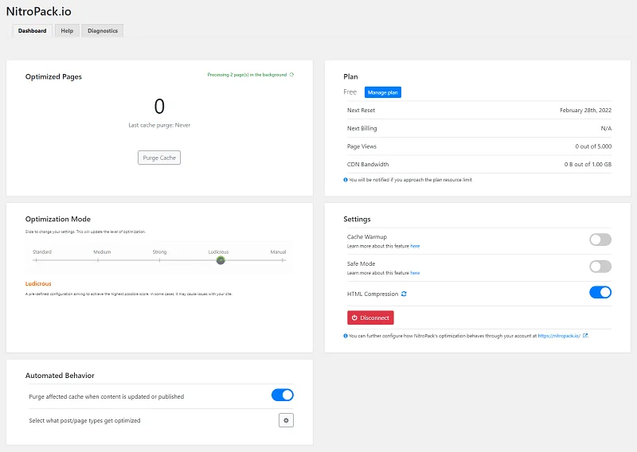Viewport: 637px width, 452px height.
Task: Click the Purge Cache button
Action: [159, 158]
